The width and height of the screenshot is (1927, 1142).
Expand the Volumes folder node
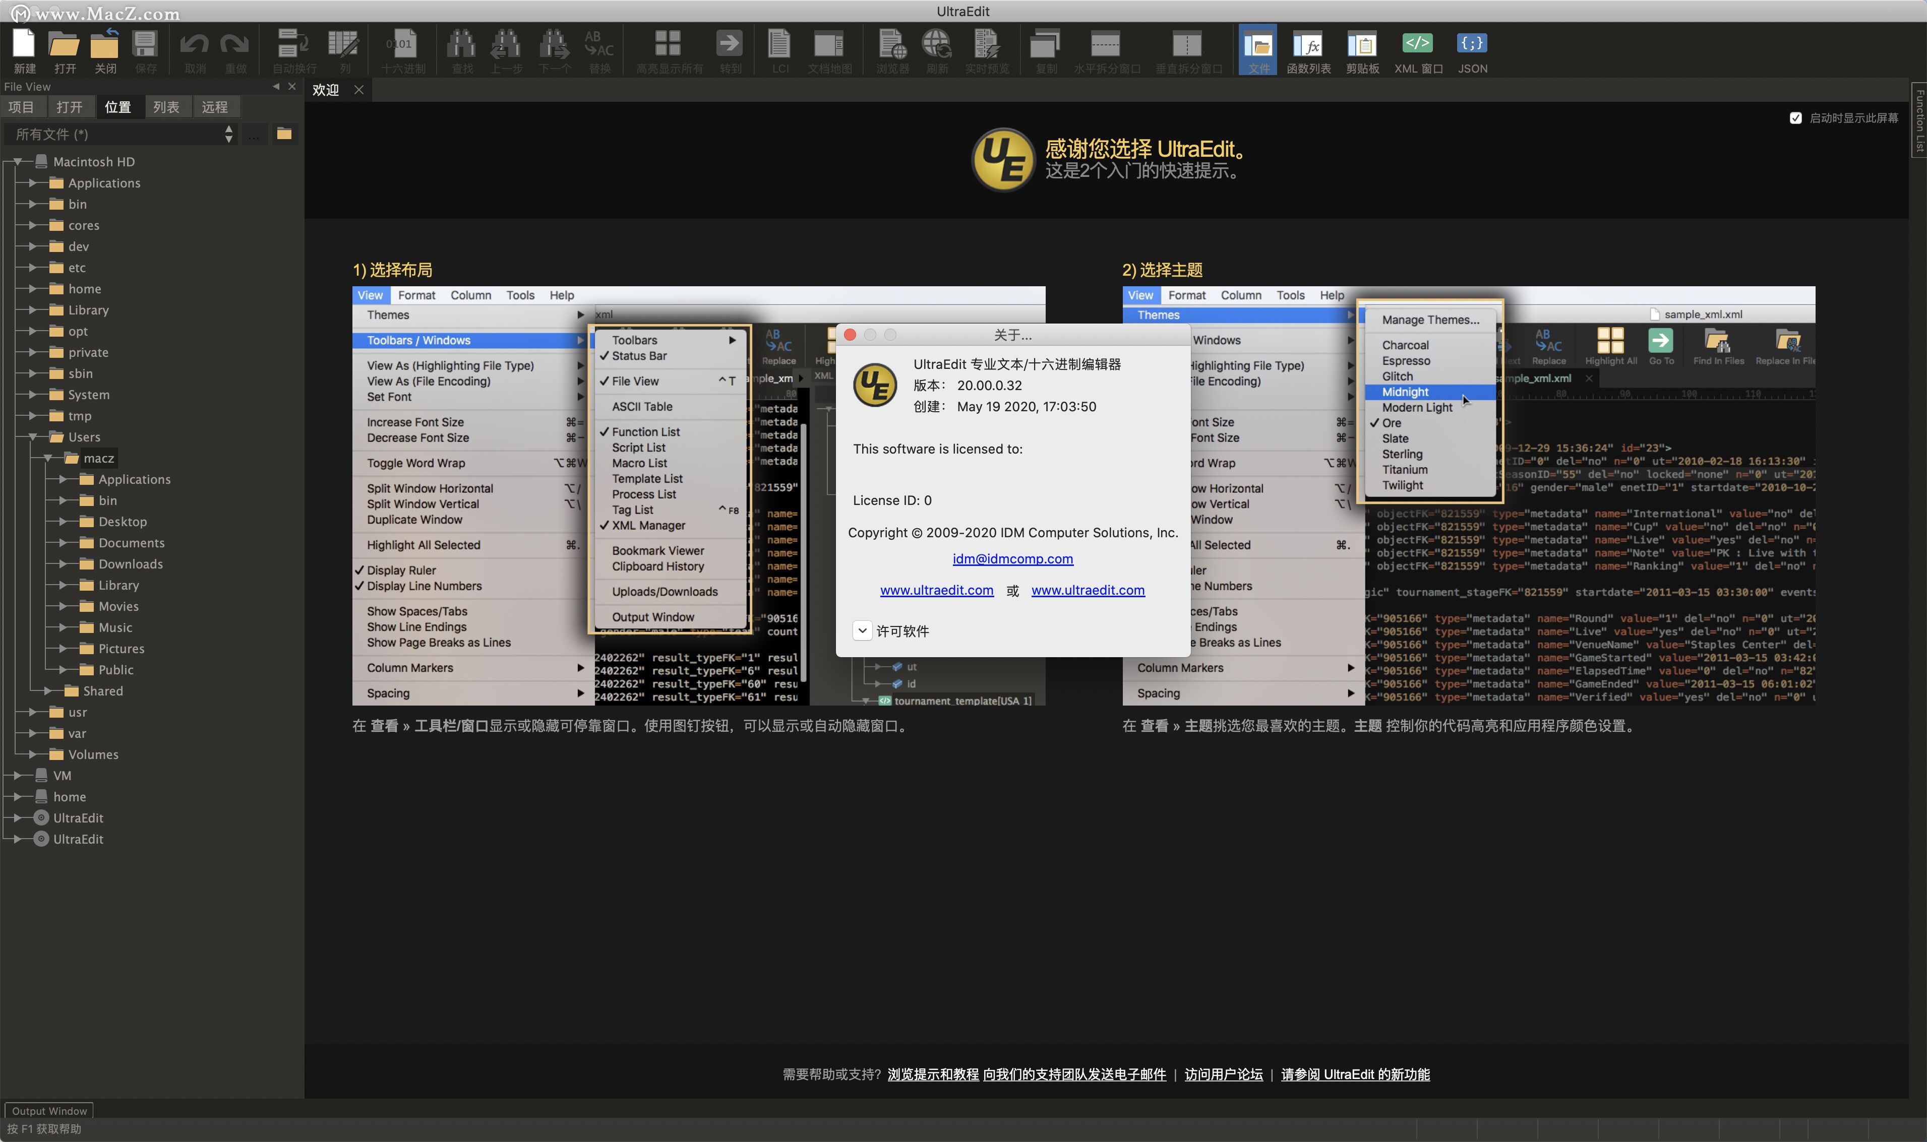point(33,754)
